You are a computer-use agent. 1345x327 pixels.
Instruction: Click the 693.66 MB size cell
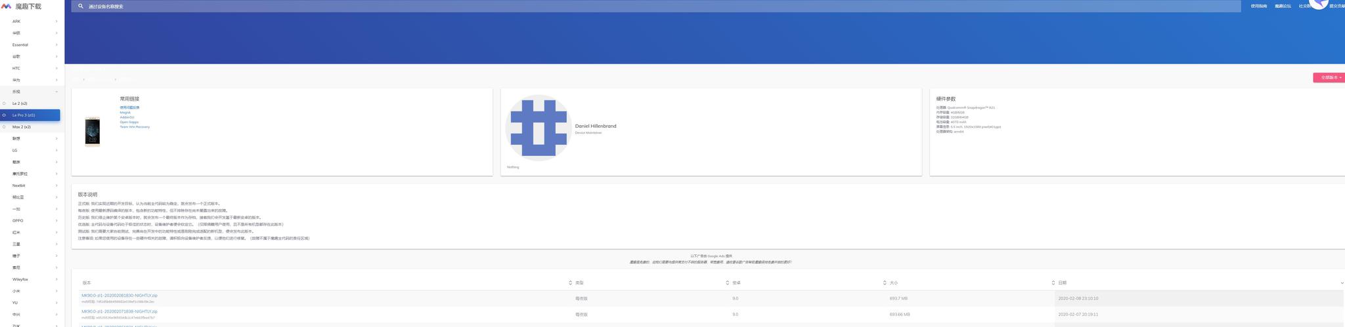(900, 315)
